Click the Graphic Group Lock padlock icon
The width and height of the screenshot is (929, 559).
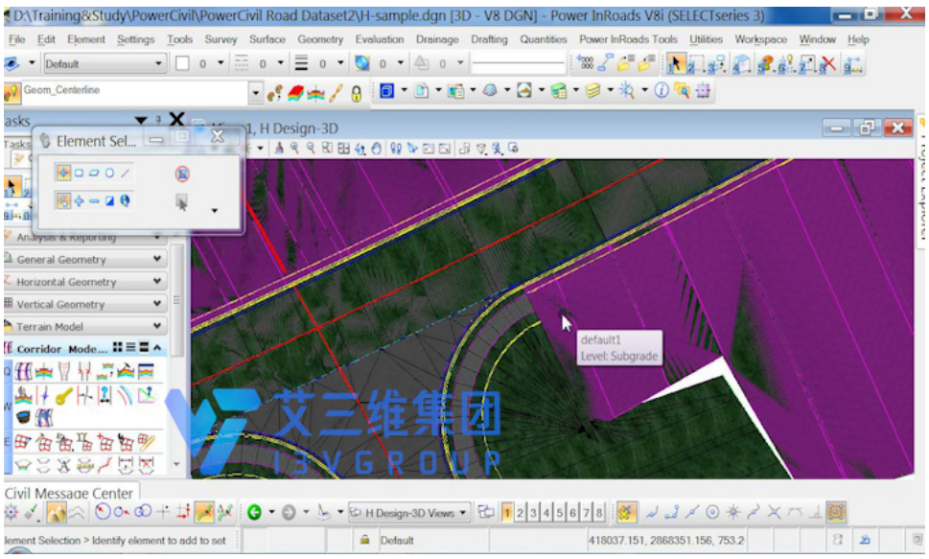tap(356, 94)
